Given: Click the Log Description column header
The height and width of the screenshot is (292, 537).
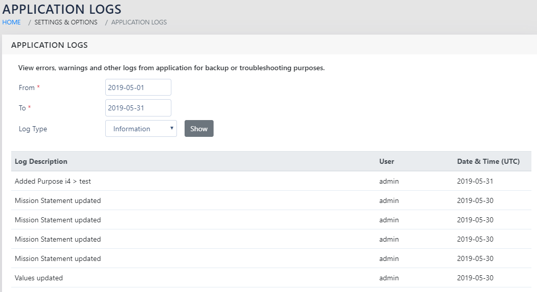Looking at the screenshot, I should pyautogui.click(x=41, y=161).
